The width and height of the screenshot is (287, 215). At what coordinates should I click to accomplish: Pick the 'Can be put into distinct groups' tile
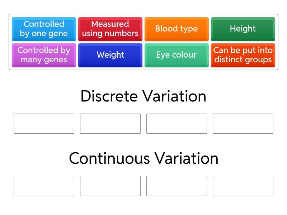point(243,55)
